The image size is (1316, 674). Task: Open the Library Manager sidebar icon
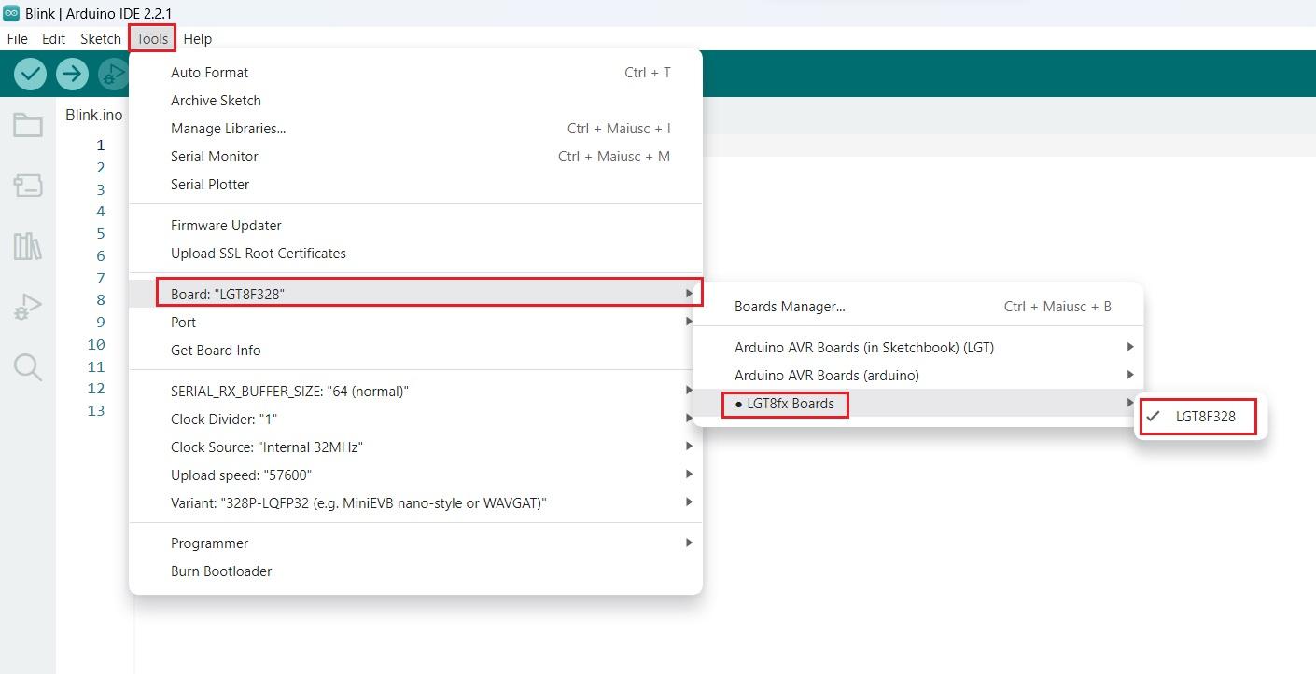click(28, 246)
